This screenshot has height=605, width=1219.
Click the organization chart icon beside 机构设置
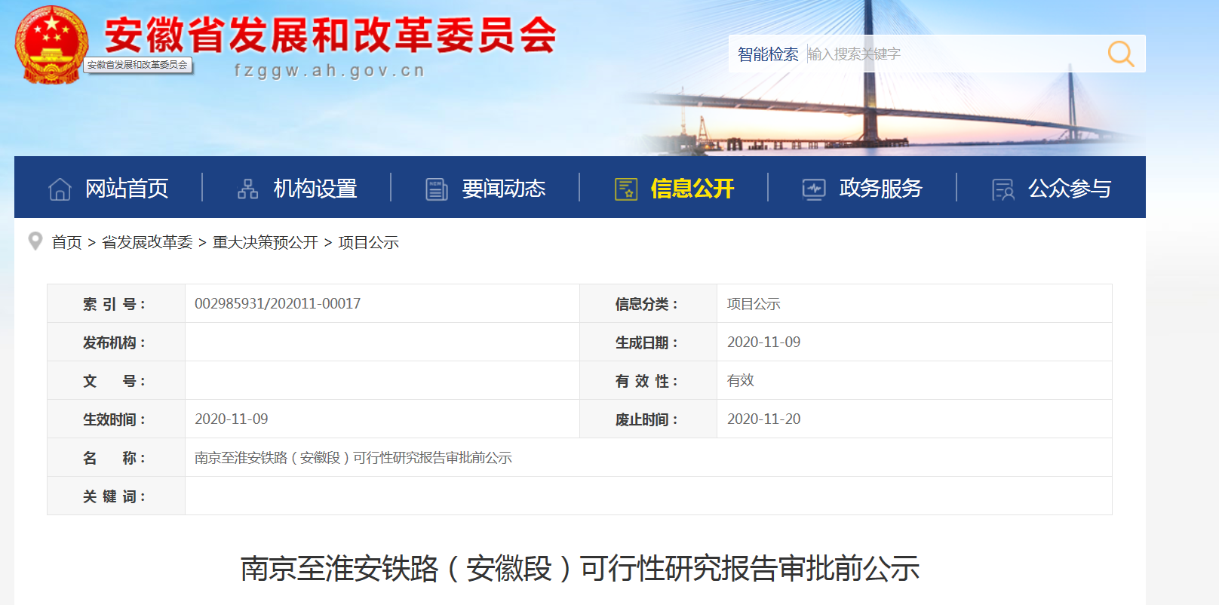coord(247,189)
